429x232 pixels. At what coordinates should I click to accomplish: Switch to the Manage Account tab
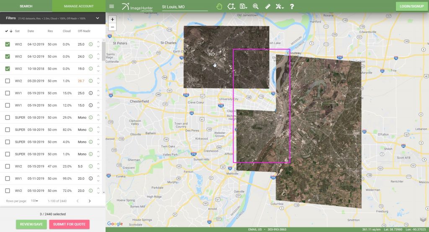tap(78, 6)
